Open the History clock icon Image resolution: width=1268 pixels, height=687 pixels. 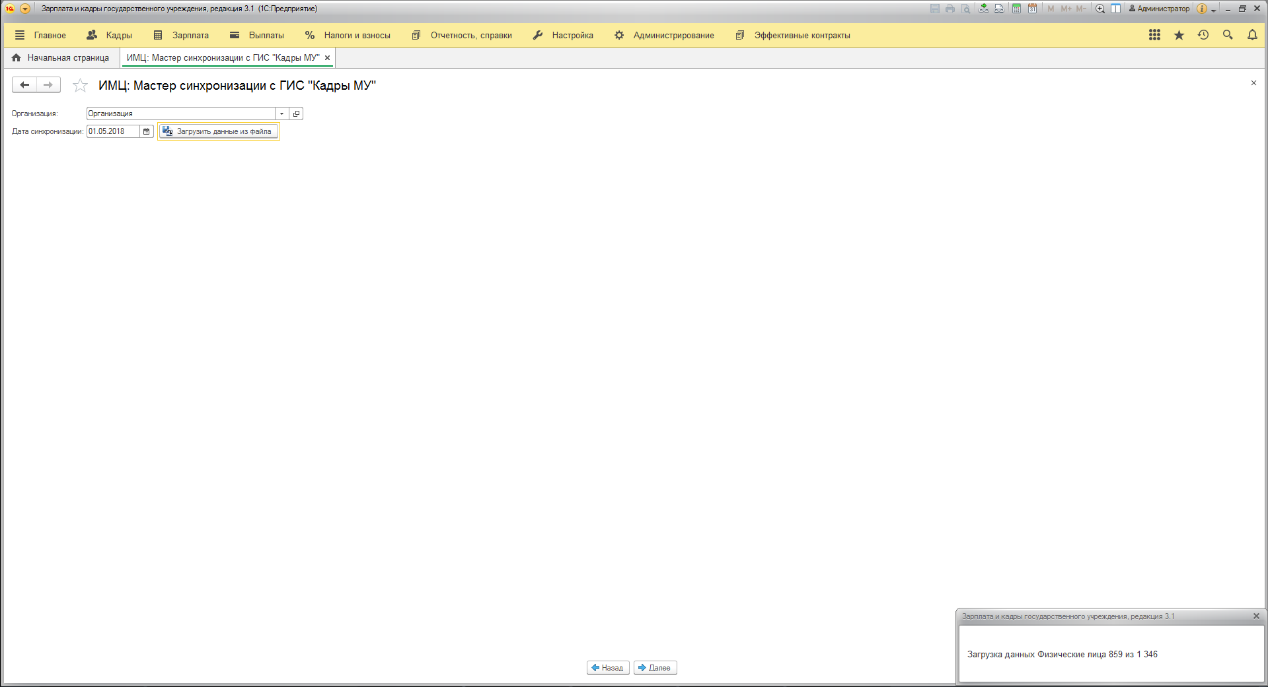[1203, 35]
